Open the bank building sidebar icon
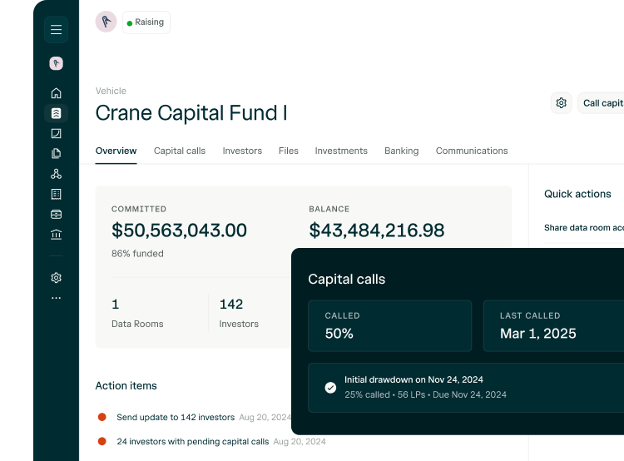 pyautogui.click(x=56, y=235)
